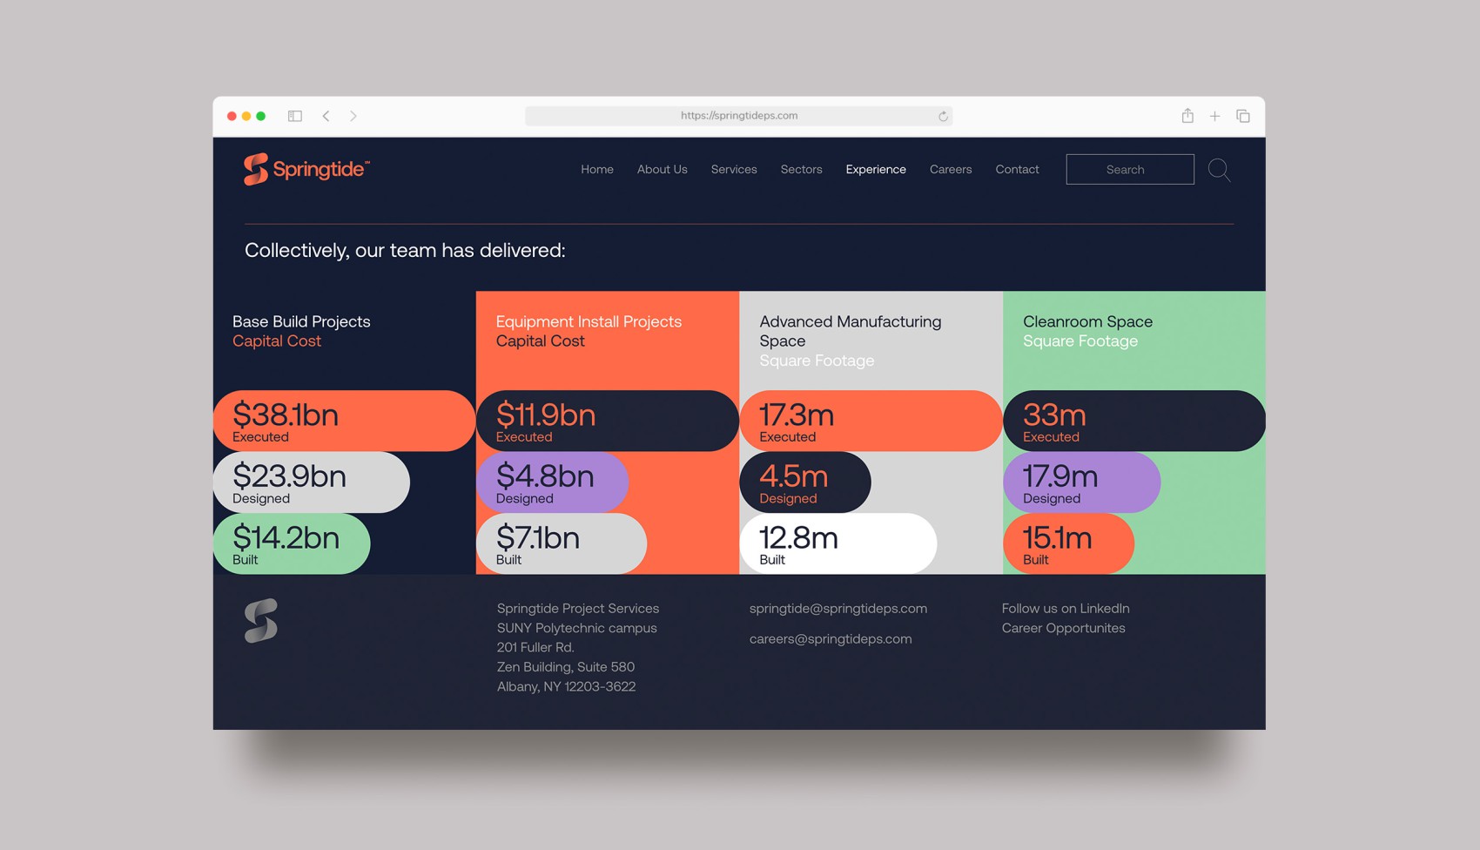Go forward with the browser forward arrow

353,116
